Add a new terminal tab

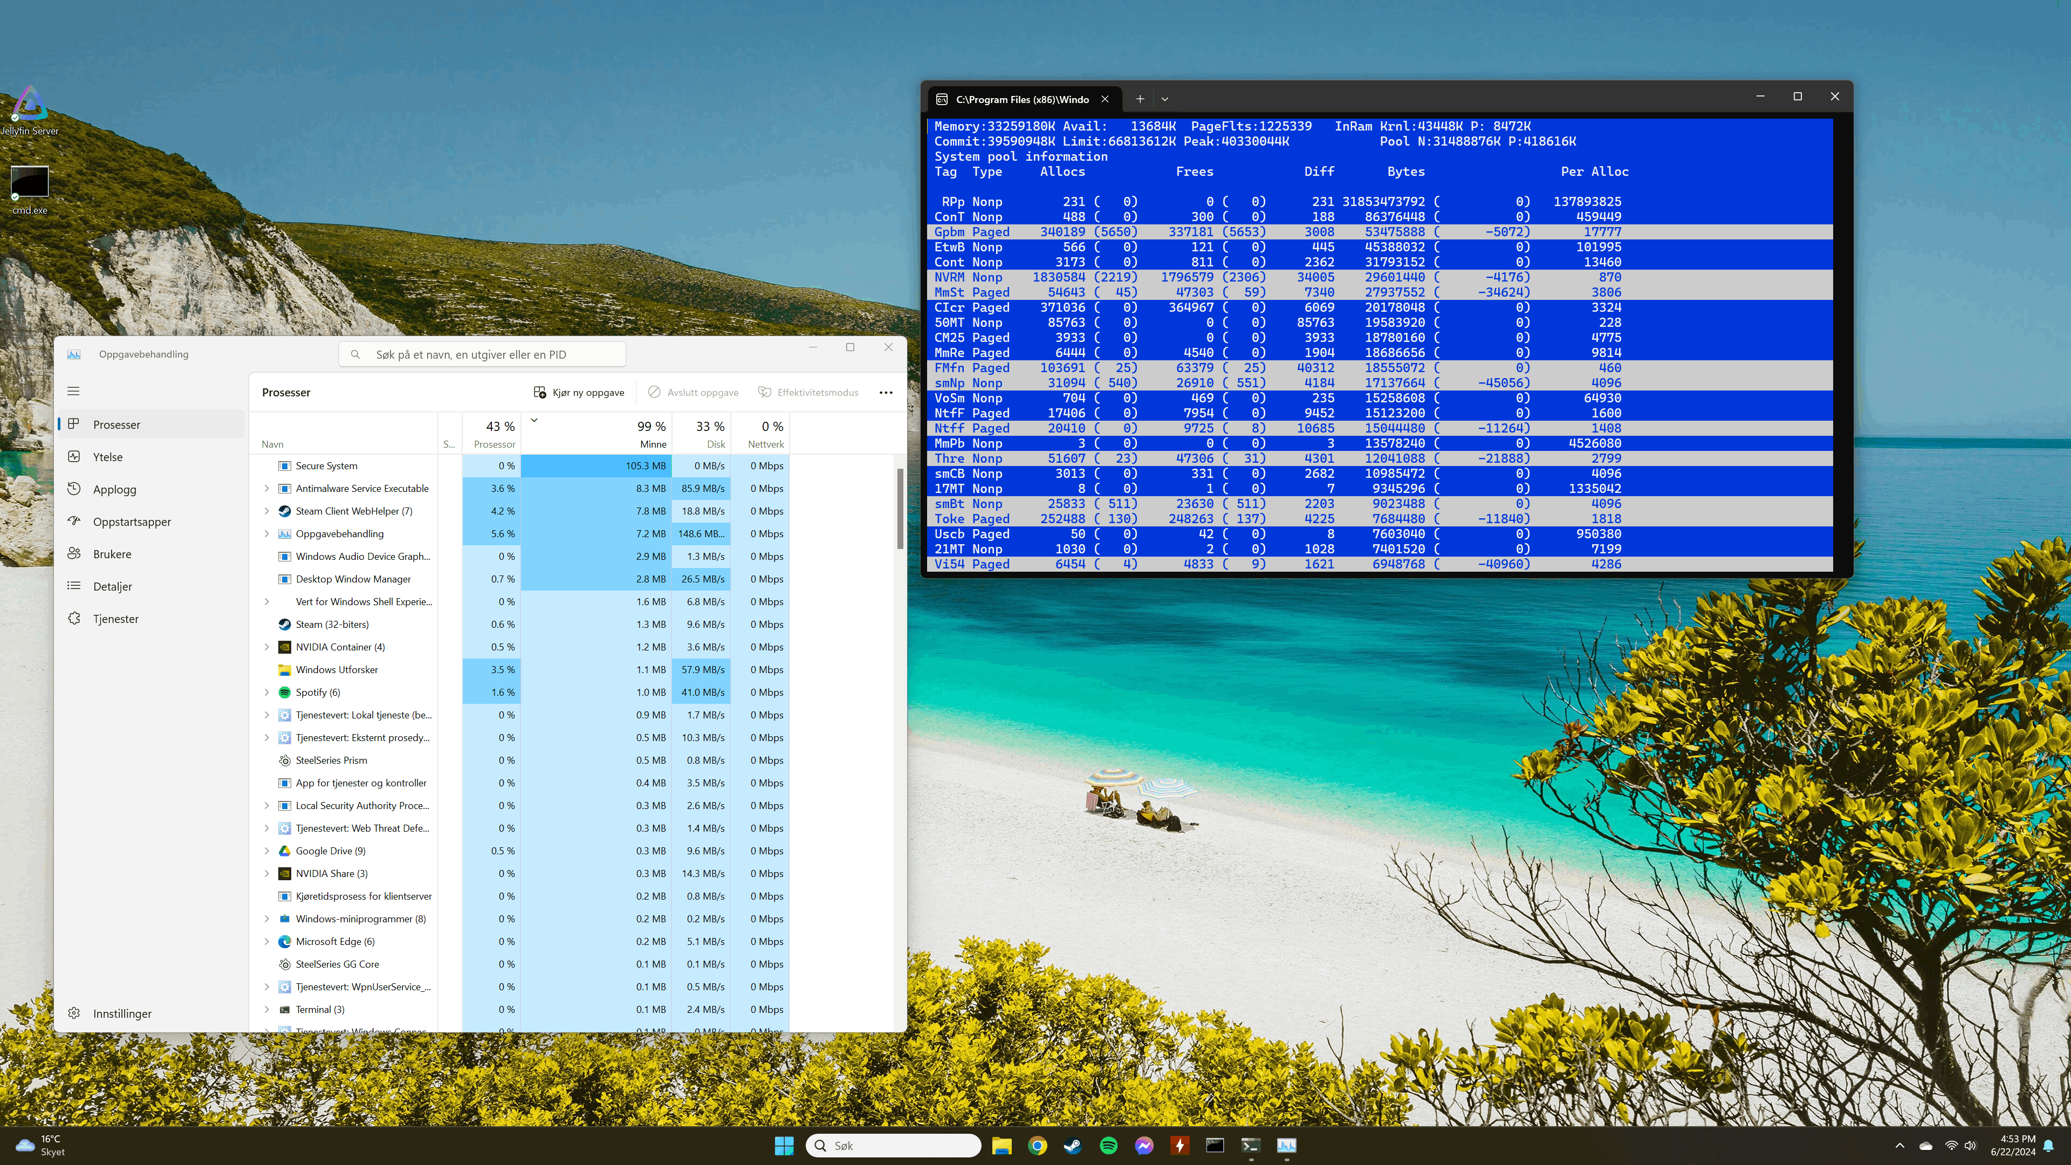(1139, 99)
